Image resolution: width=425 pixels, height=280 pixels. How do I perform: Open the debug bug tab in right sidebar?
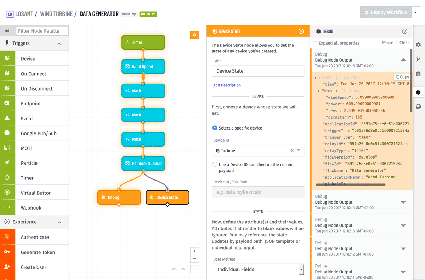418,92
